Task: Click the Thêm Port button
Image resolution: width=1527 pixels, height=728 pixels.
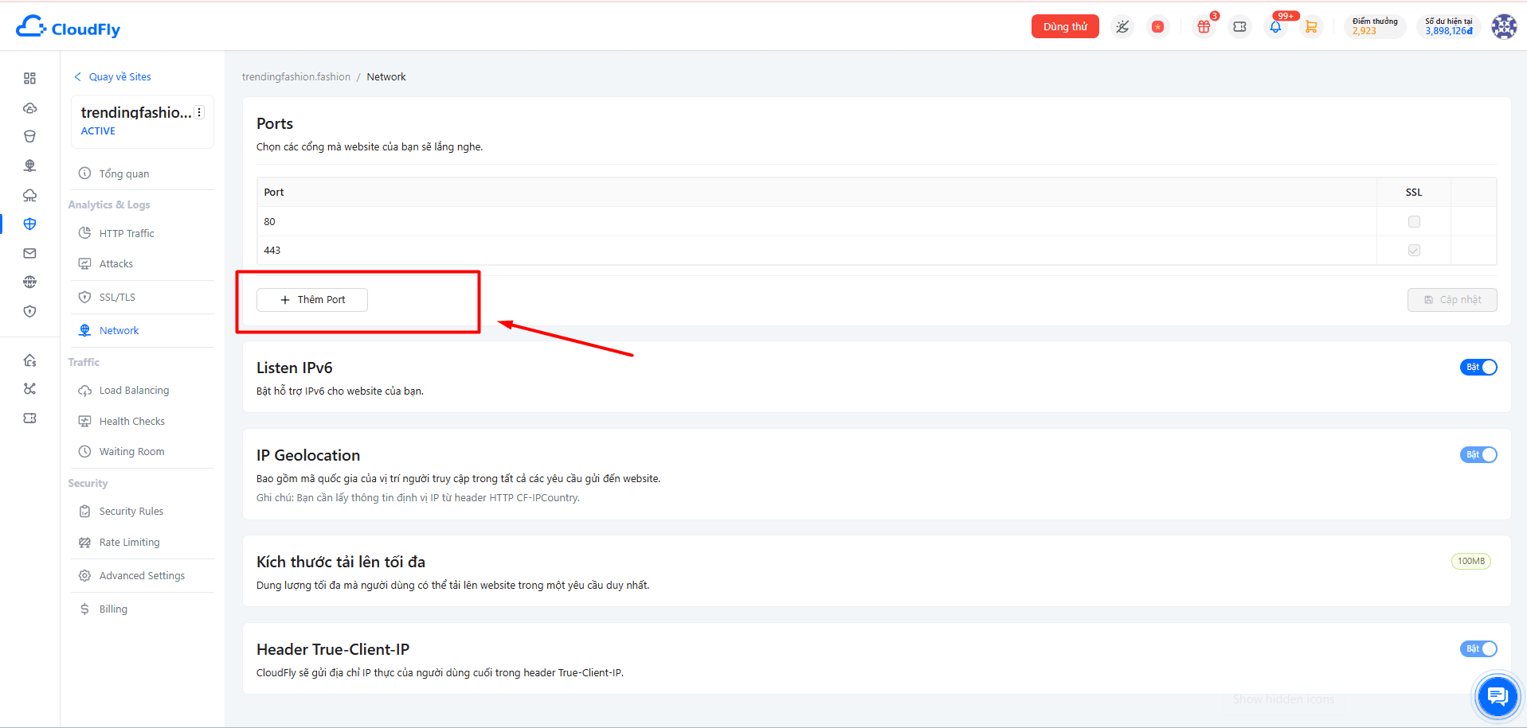Action: 312,300
